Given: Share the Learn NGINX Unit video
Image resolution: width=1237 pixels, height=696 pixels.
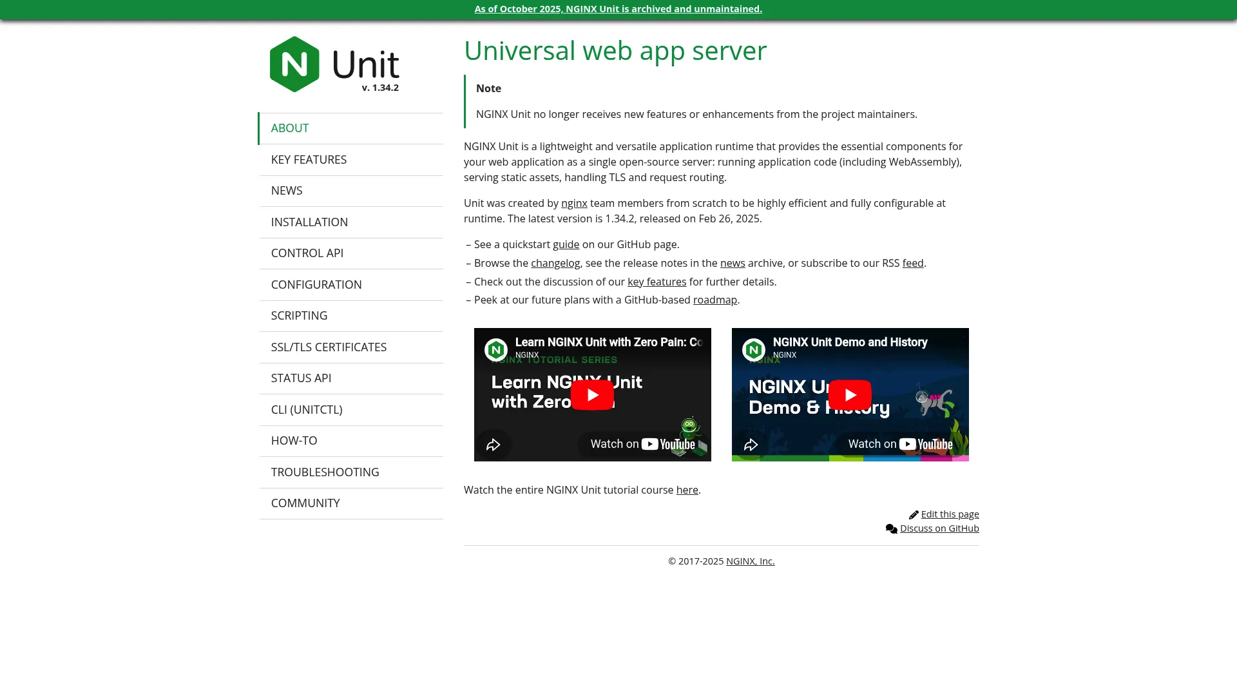Looking at the screenshot, I should pos(494,445).
